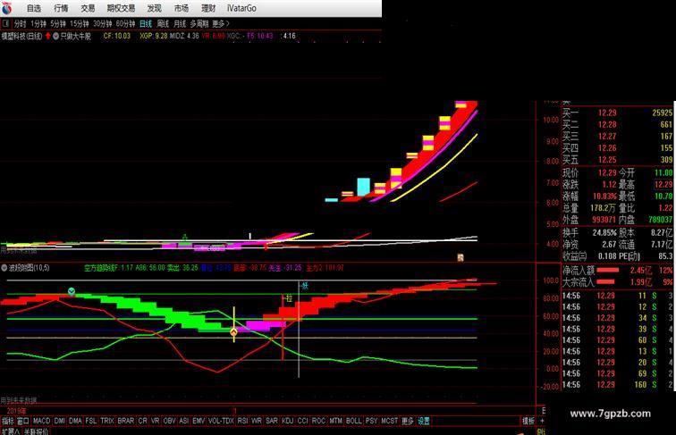
Task: Expand 更多 period options
Action: pyautogui.click(x=220, y=24)
